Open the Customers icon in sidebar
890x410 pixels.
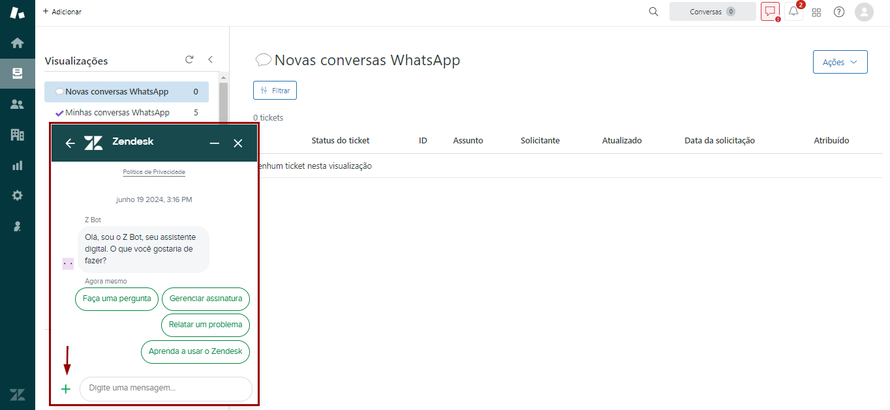pyautogui.click(x=18, y=104)
